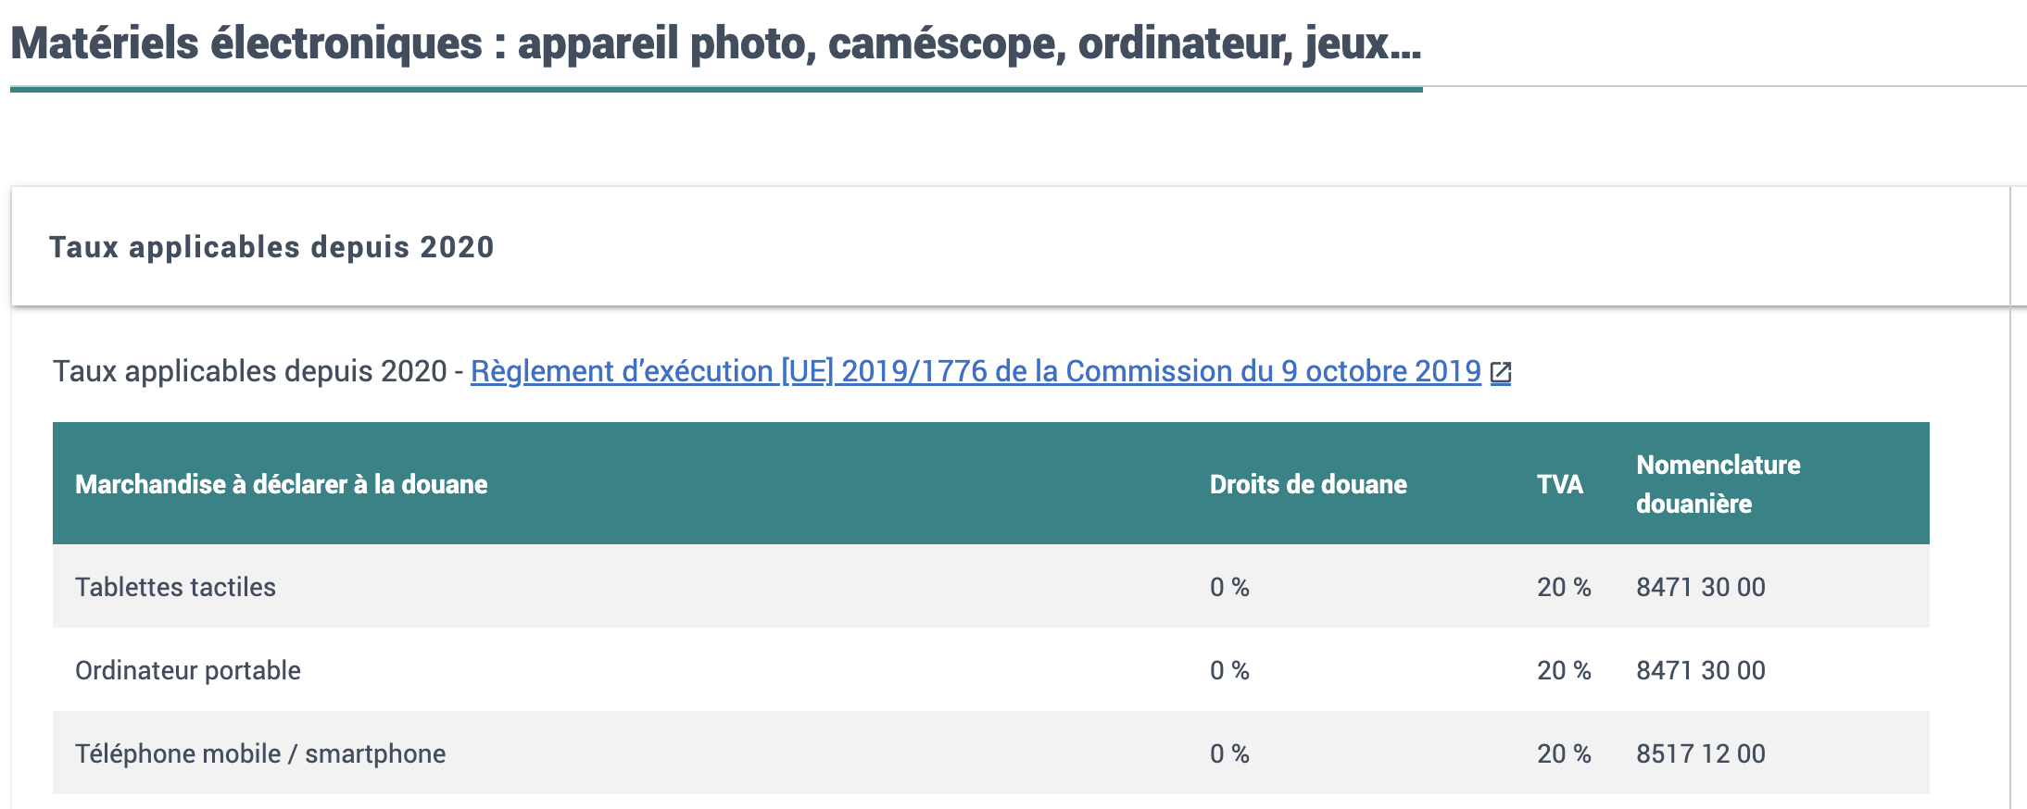
Task: Collapse the "Taux applicables depuis 2020" panel header
Action: pyautogui.click(x=271, y=247)
